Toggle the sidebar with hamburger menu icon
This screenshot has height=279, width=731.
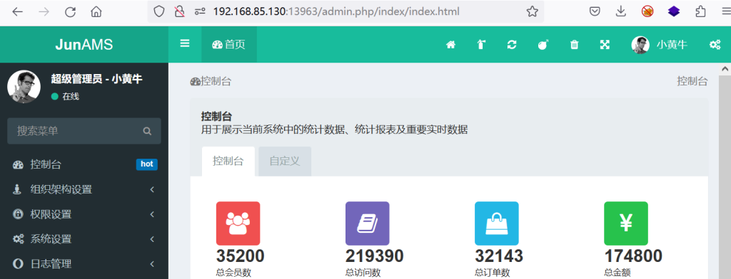185,43
